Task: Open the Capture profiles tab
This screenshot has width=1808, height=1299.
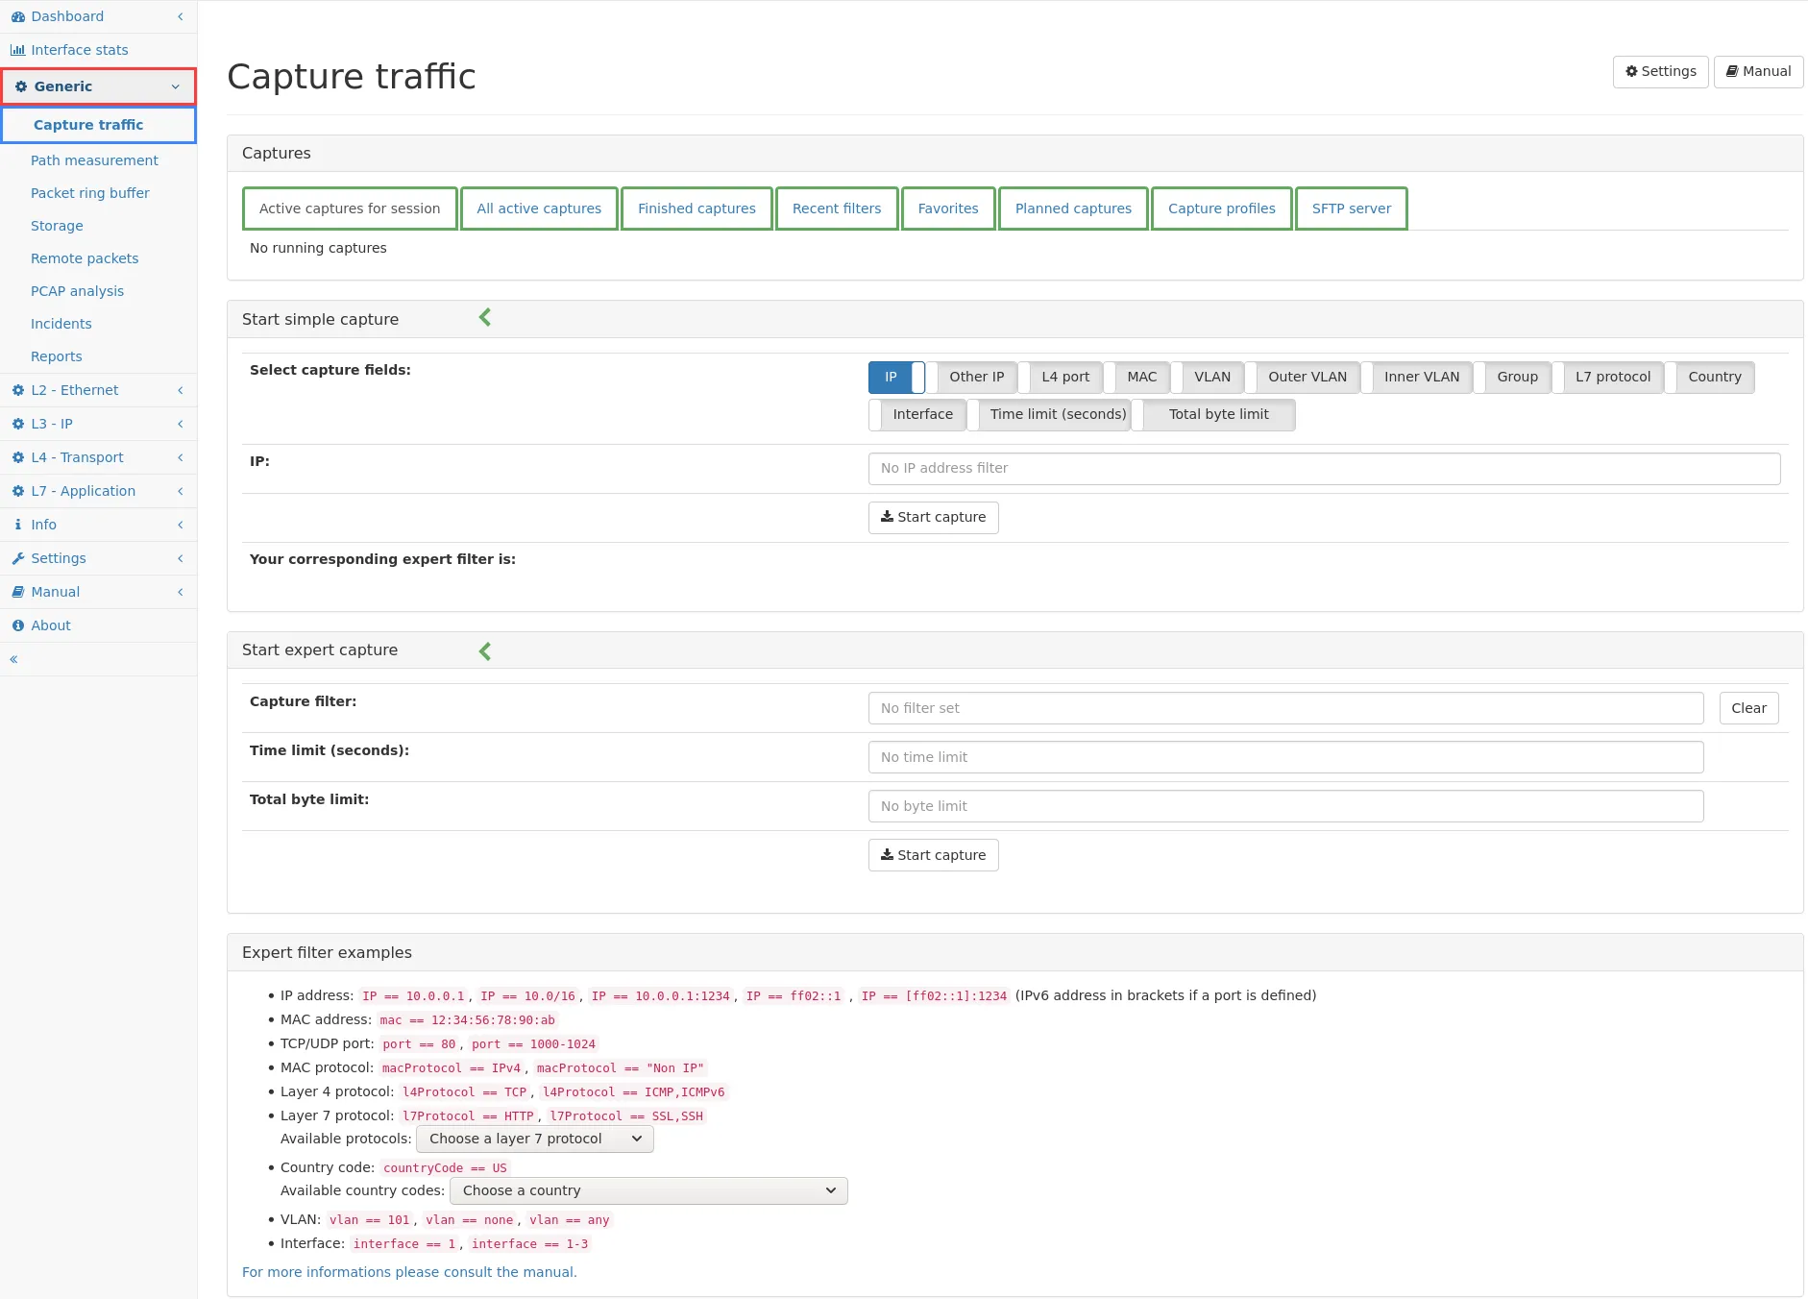Action: point(1221,208)
